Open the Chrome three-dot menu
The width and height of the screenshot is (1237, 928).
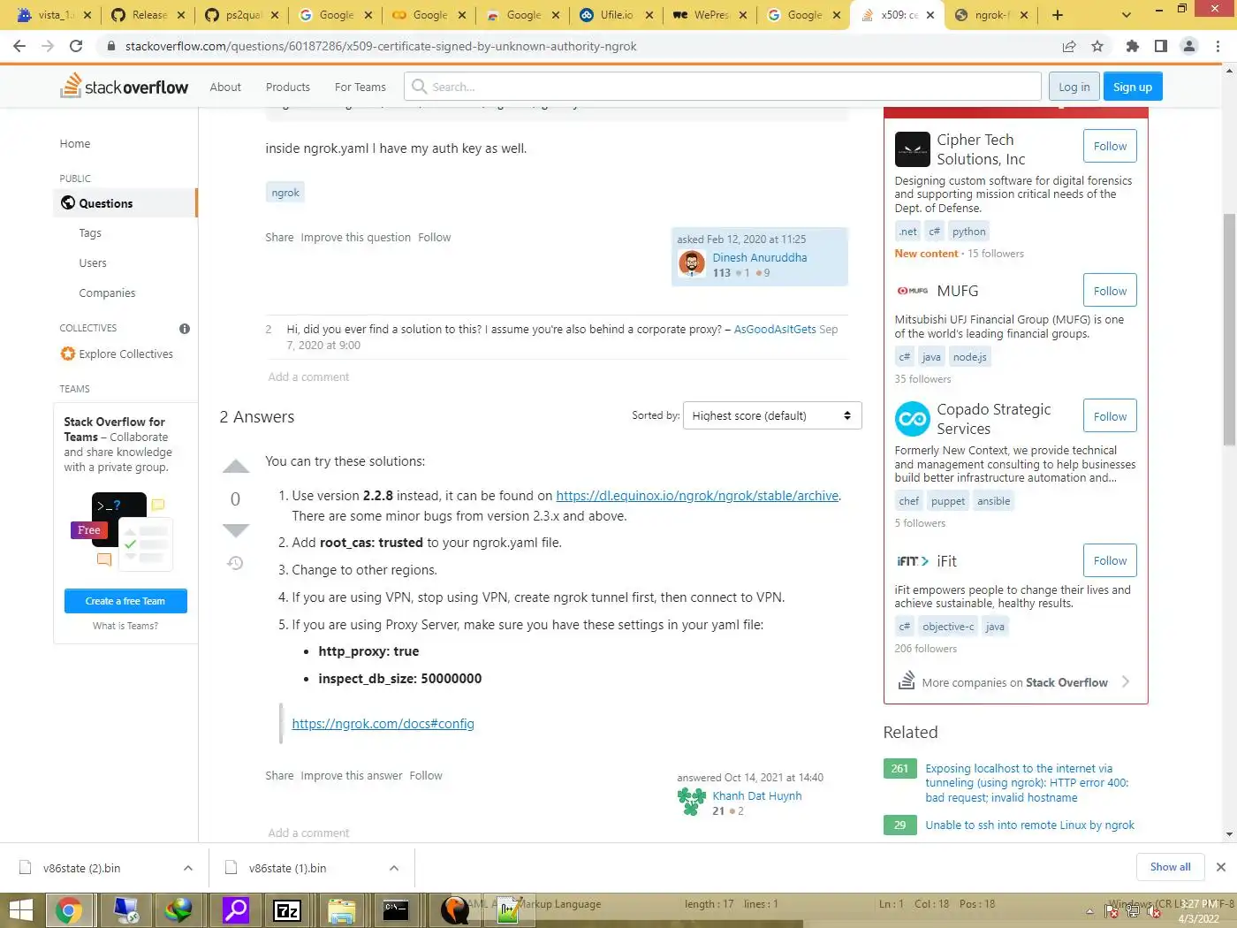pos(1219,46)
